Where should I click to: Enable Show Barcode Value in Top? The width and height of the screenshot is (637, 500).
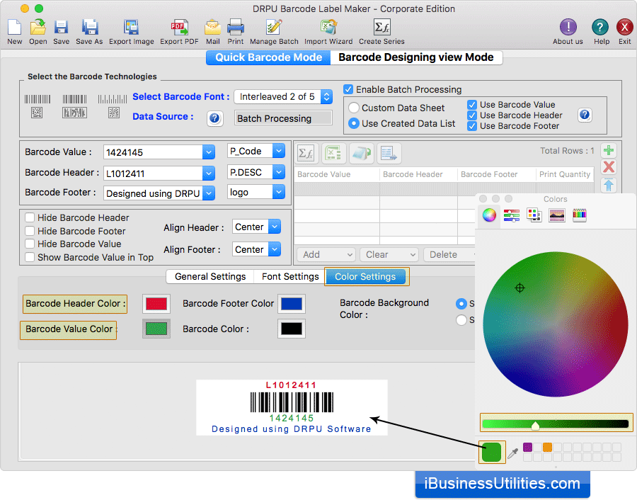point(30,257)
